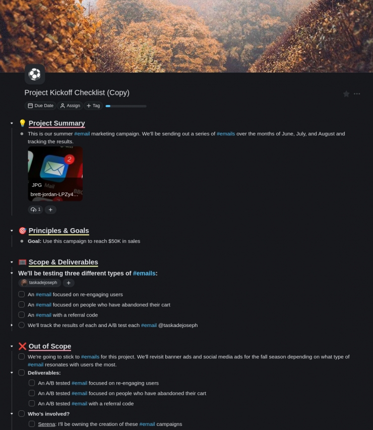Click the light bulb emoji beside Project Summary
Viewport: 373px width, 430px height.
point(23,123)
